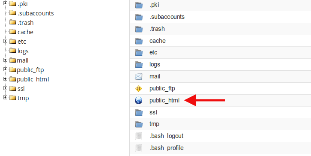Click document icon for .bash_logout file

(139, 136)
